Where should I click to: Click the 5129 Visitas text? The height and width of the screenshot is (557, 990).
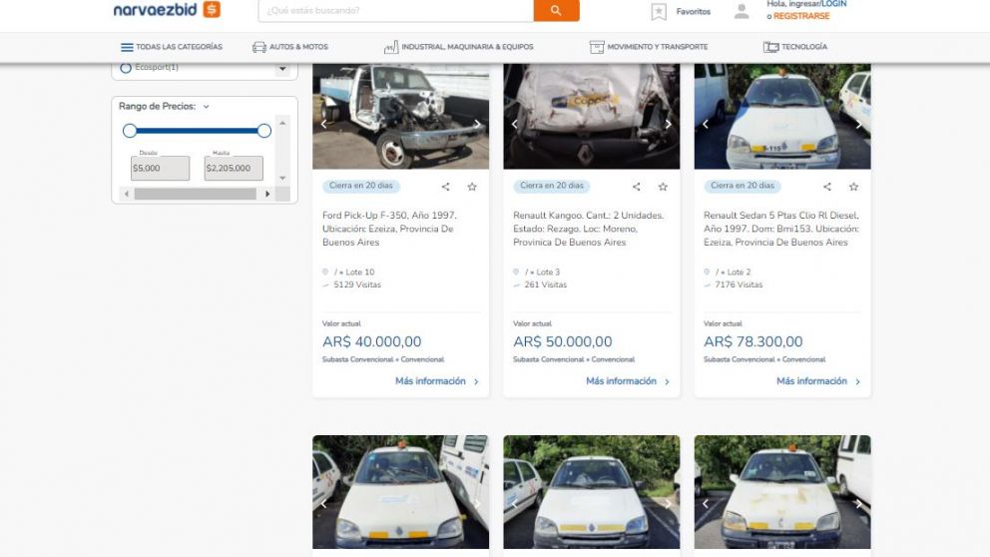click(357, 284)
